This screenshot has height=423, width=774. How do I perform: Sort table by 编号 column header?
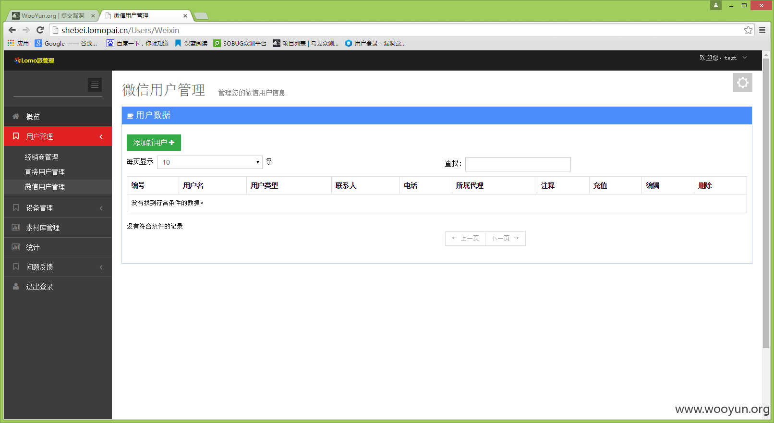click(153, 185)
